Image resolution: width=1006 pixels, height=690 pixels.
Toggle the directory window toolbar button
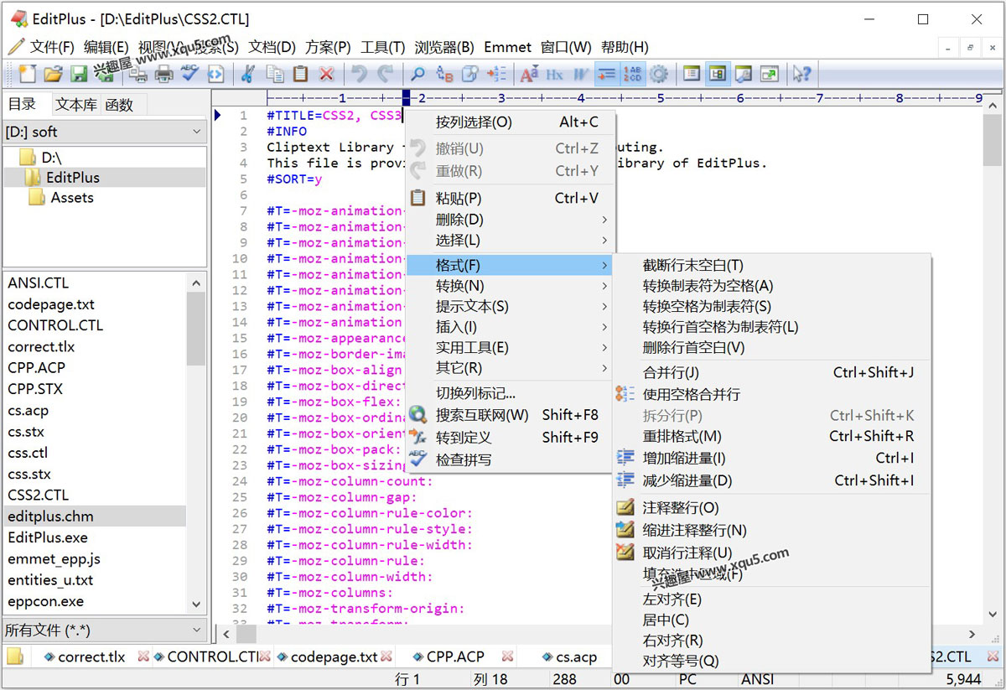(717, 74)
